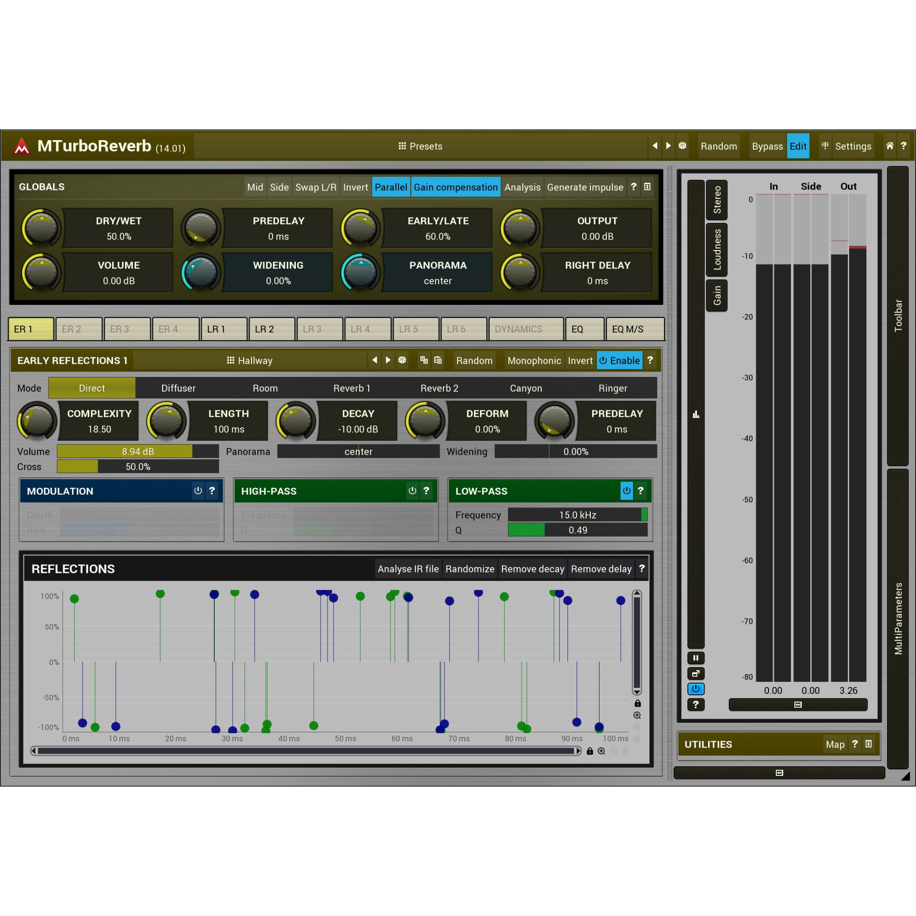Image resolution: width=916 pixels, height=916 pixels.
Task: Toggle MODULATION power button
Action: [x=198, y=491]
